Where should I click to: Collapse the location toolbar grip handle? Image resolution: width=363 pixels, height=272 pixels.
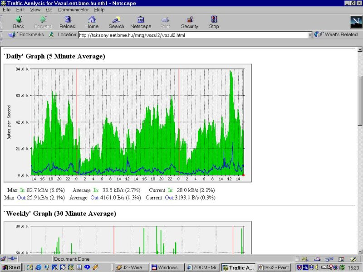click(x=2, y=34)
